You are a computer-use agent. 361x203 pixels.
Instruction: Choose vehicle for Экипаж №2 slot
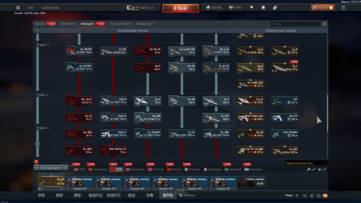[x=80, y=181]
